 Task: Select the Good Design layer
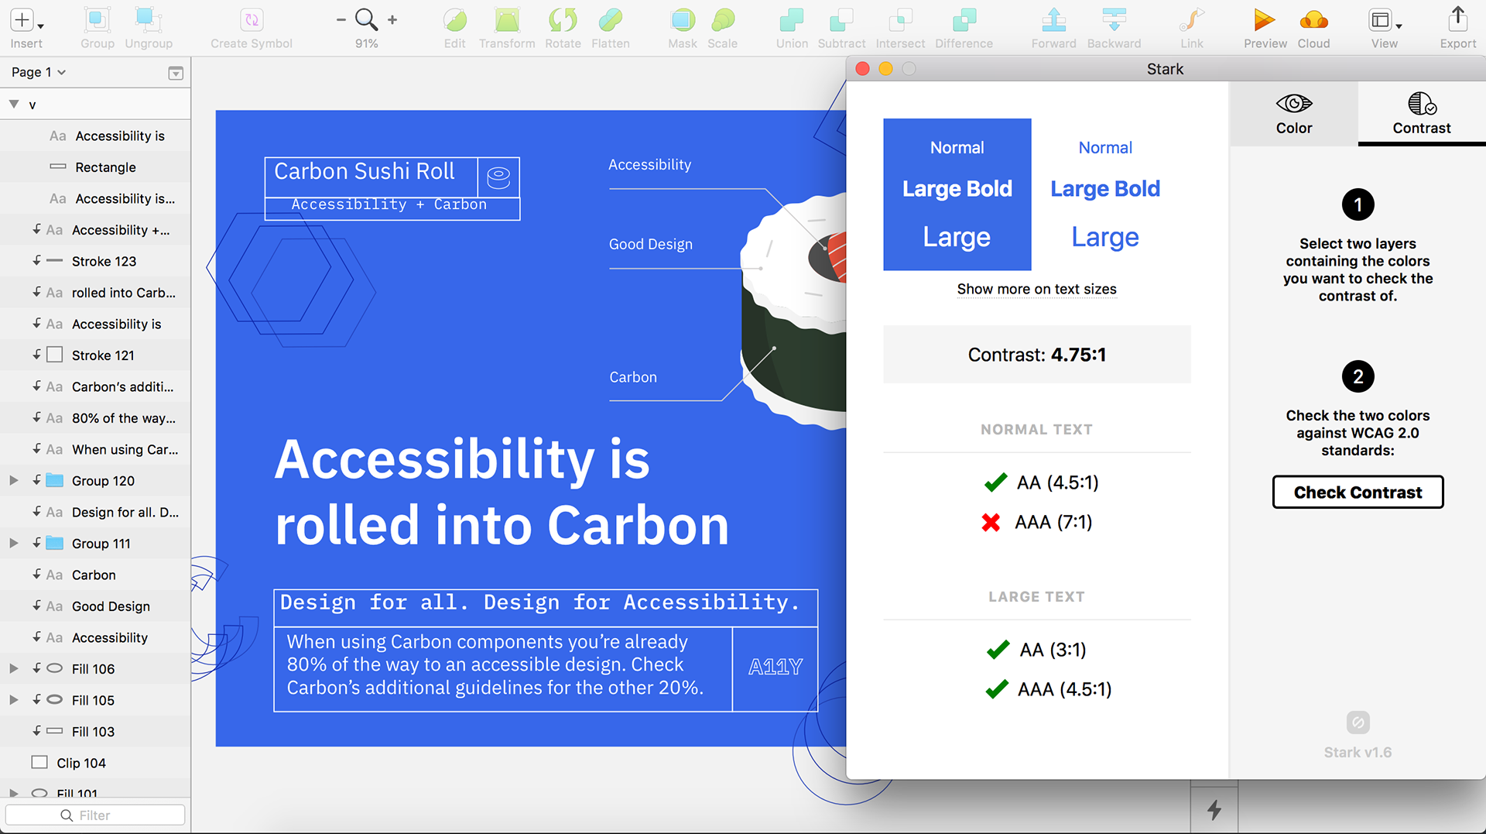point(95,606)
